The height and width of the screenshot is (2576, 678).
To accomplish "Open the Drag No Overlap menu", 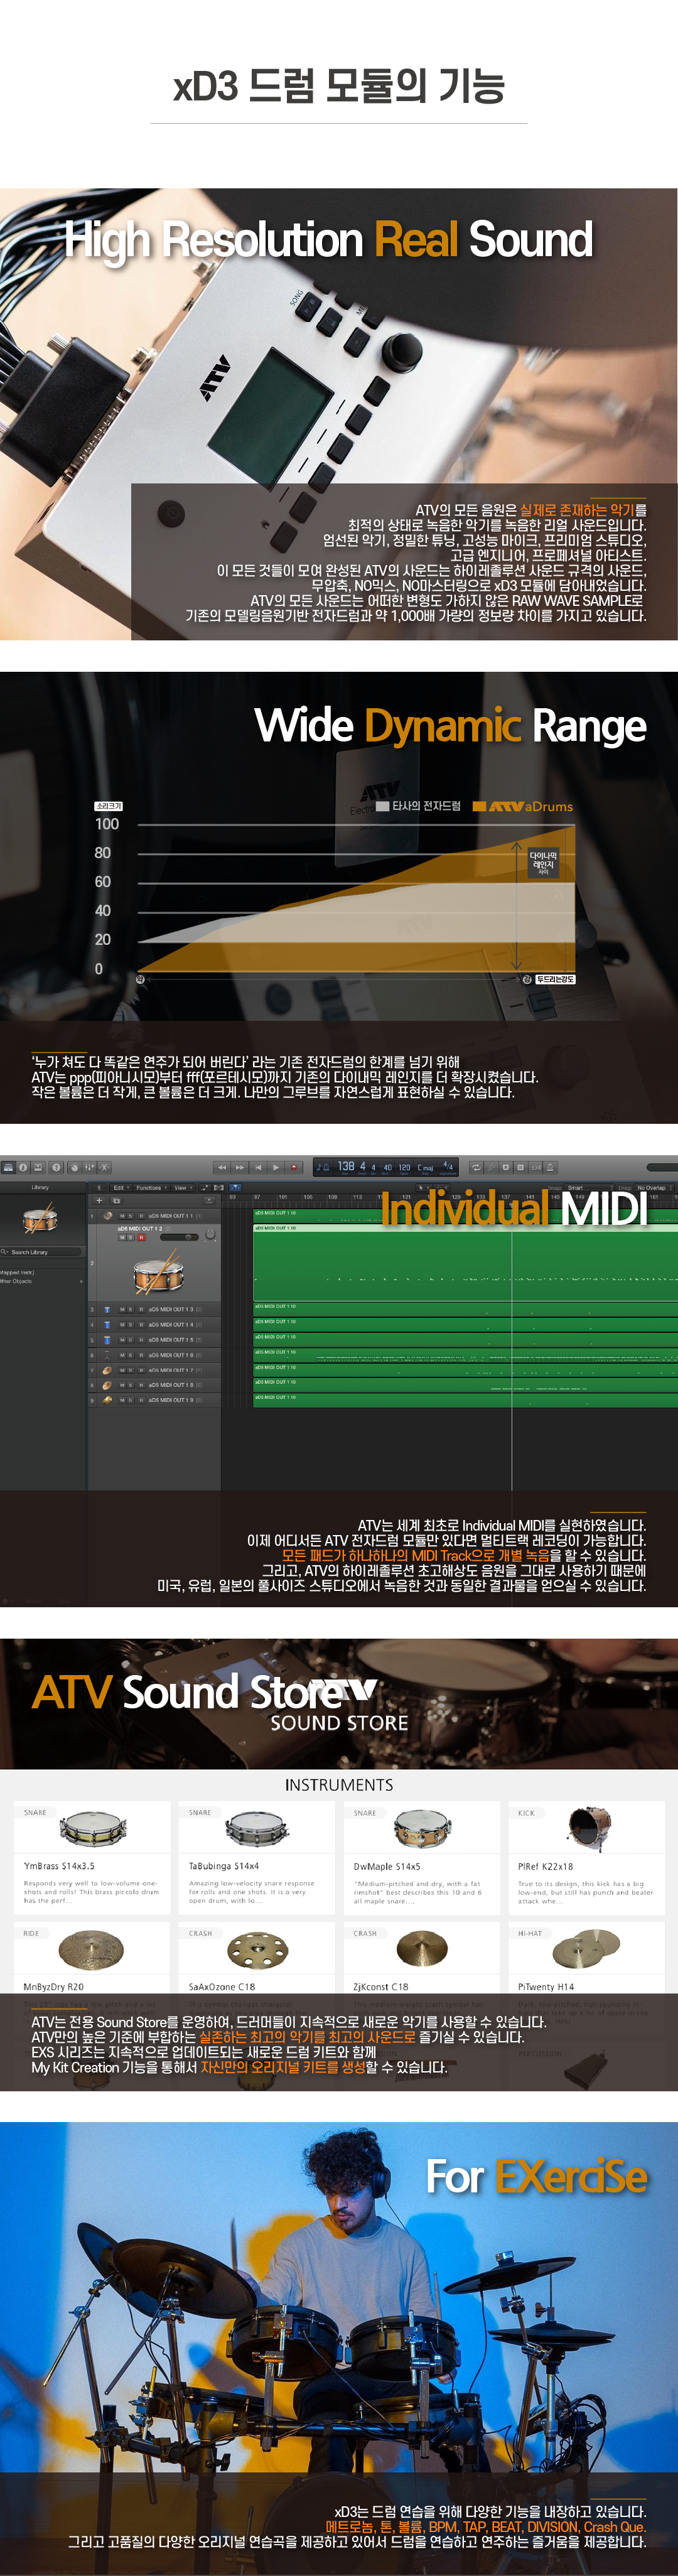I will (x=654, y=1188).
